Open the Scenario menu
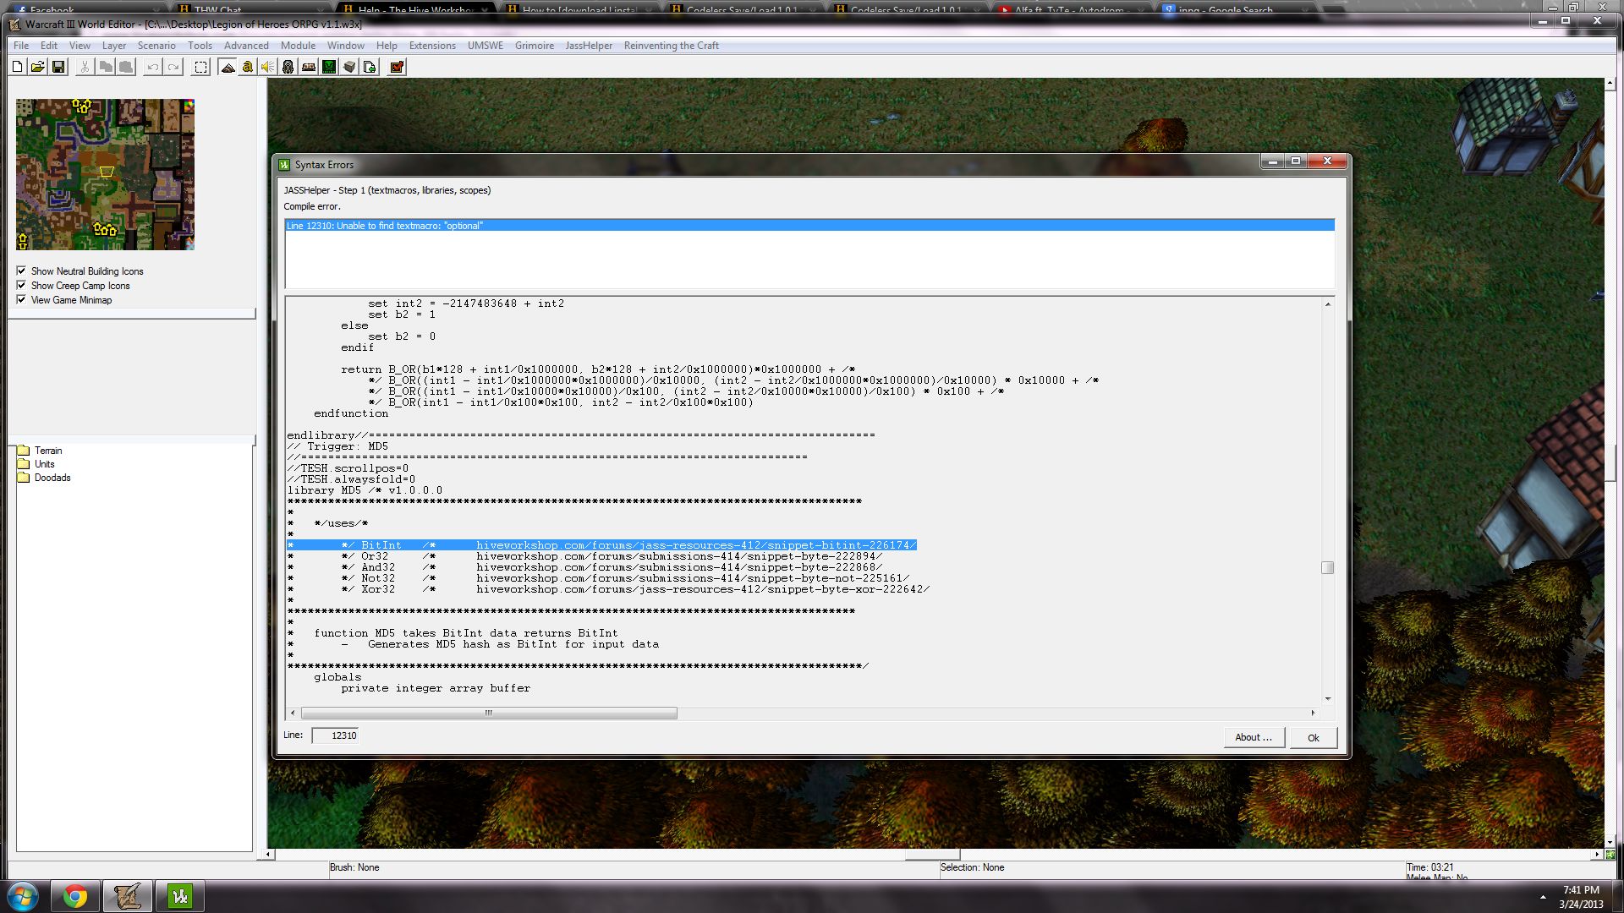1624x913 pixels. 156,46
